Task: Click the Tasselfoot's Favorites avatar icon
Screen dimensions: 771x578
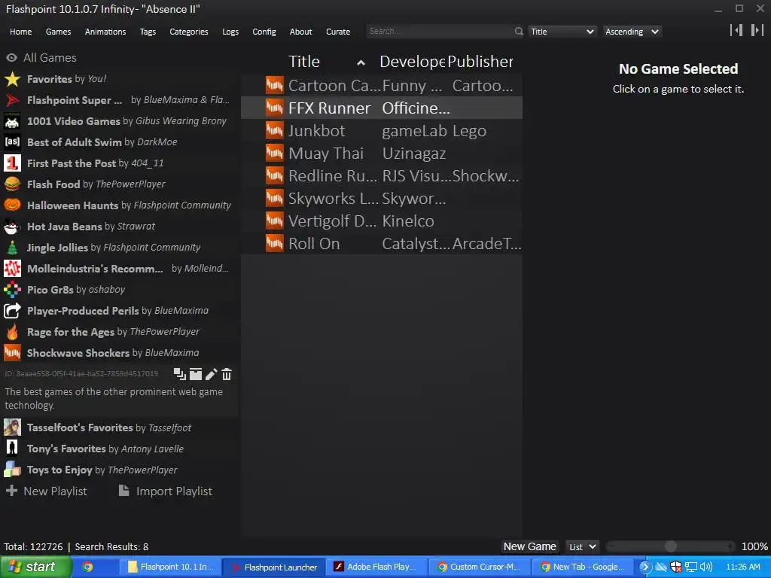Action: pyautogui.click(x=12, y=427)
